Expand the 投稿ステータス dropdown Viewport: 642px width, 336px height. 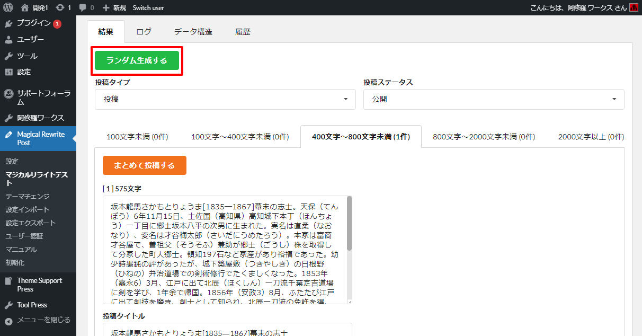493,99
